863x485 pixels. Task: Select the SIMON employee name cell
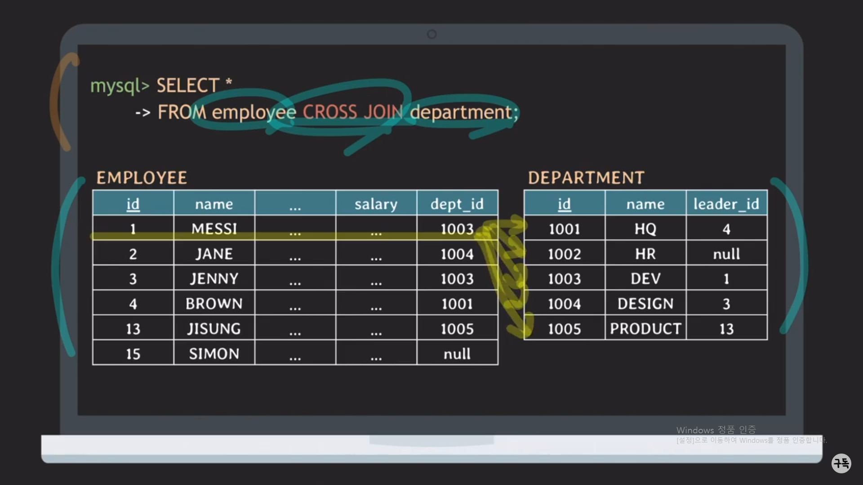click(214, 353)
